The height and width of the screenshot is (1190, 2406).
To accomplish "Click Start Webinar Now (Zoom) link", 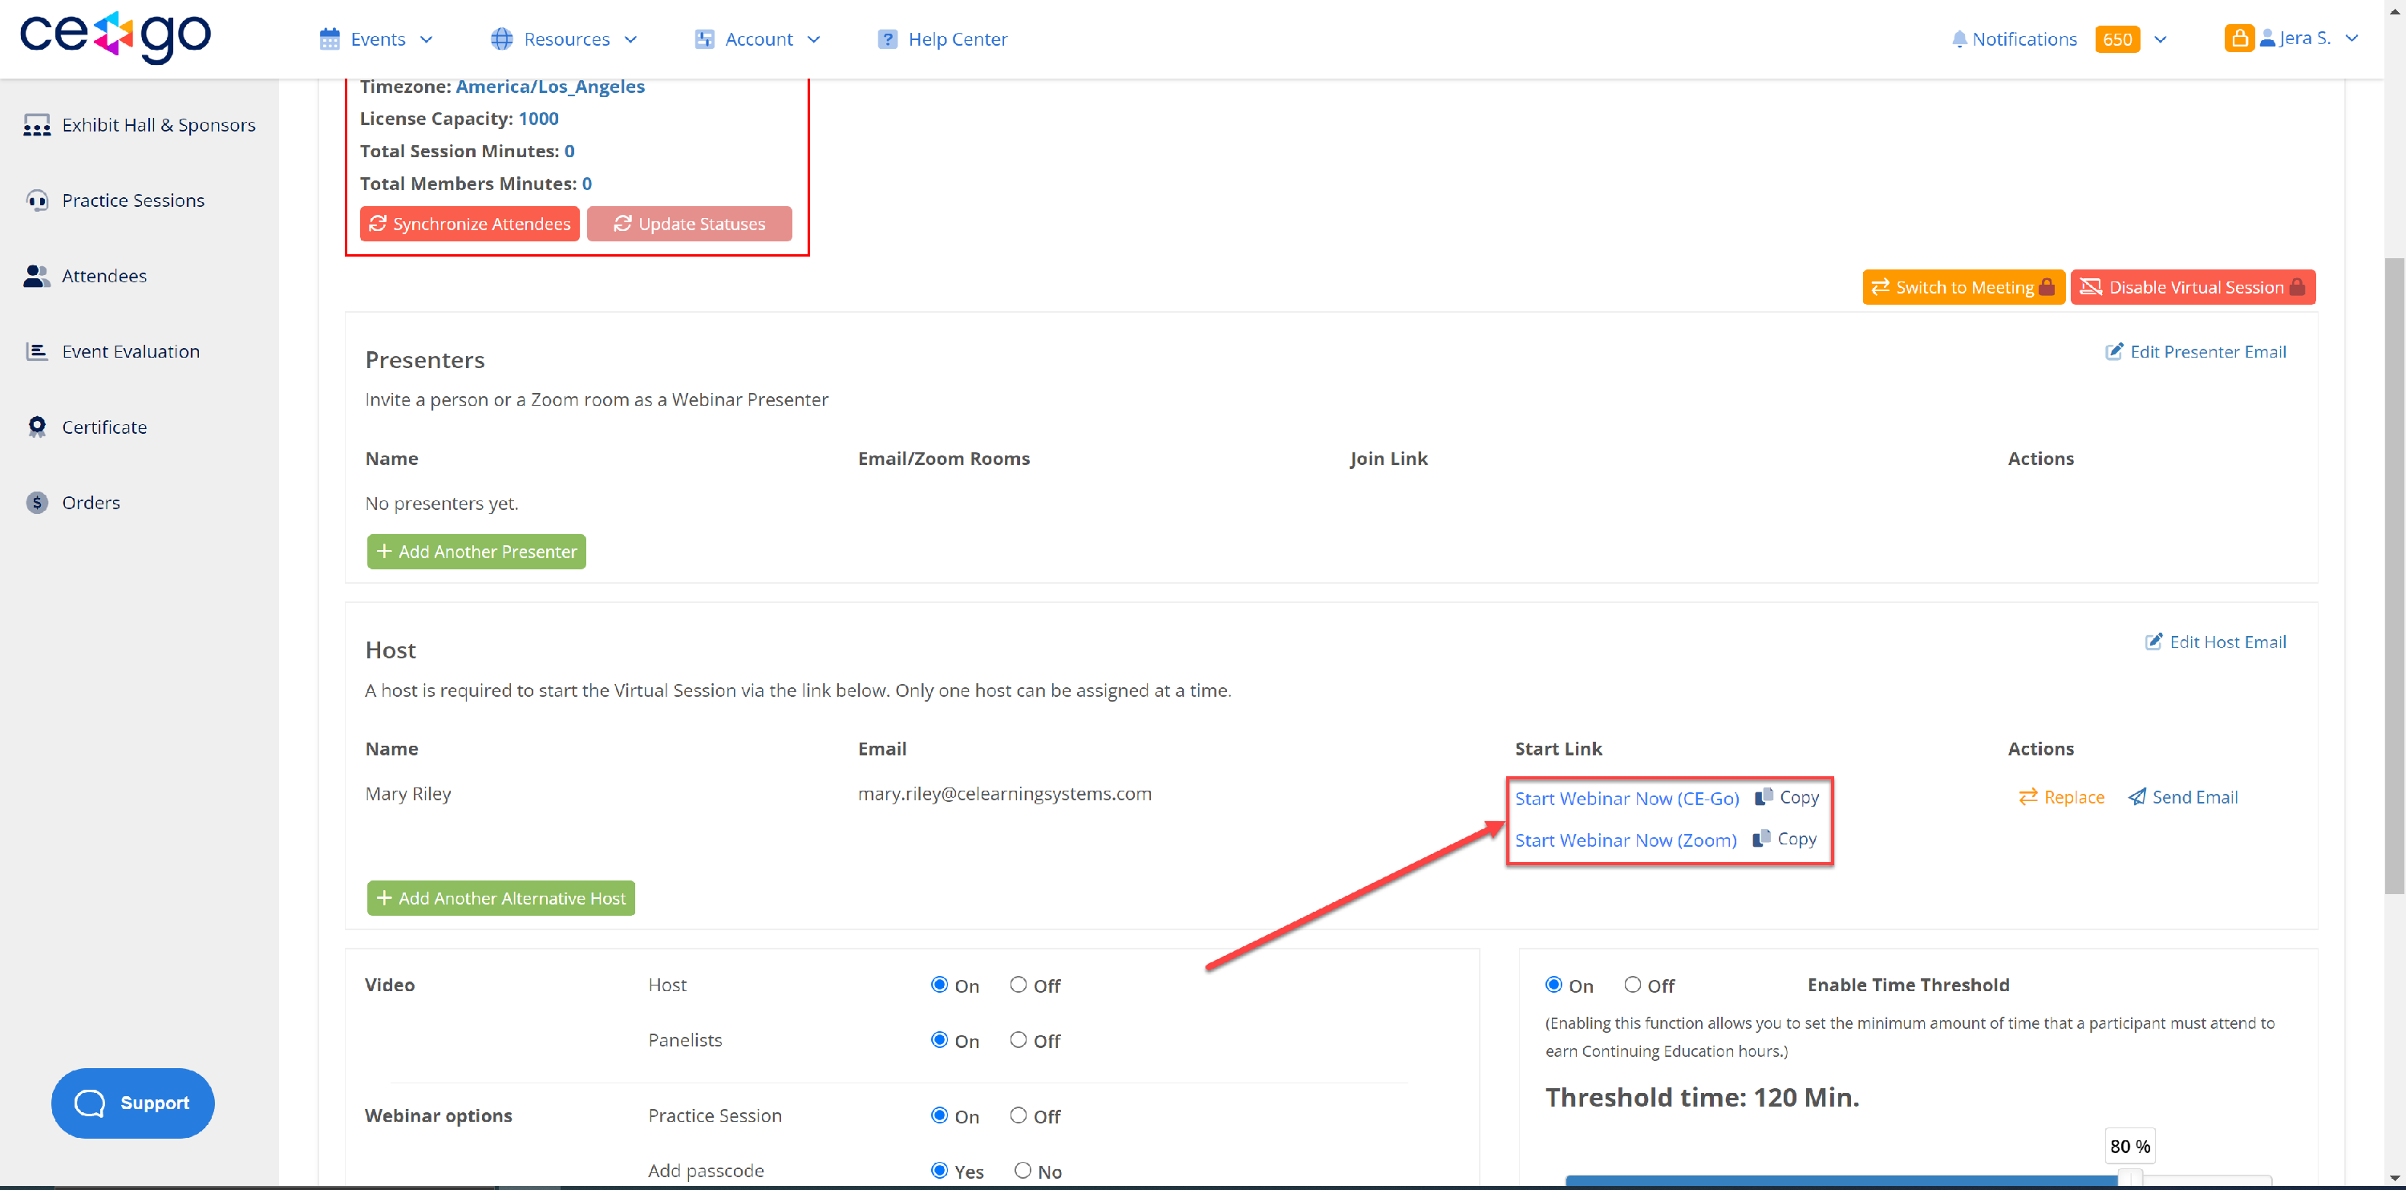I will 1625,840.
